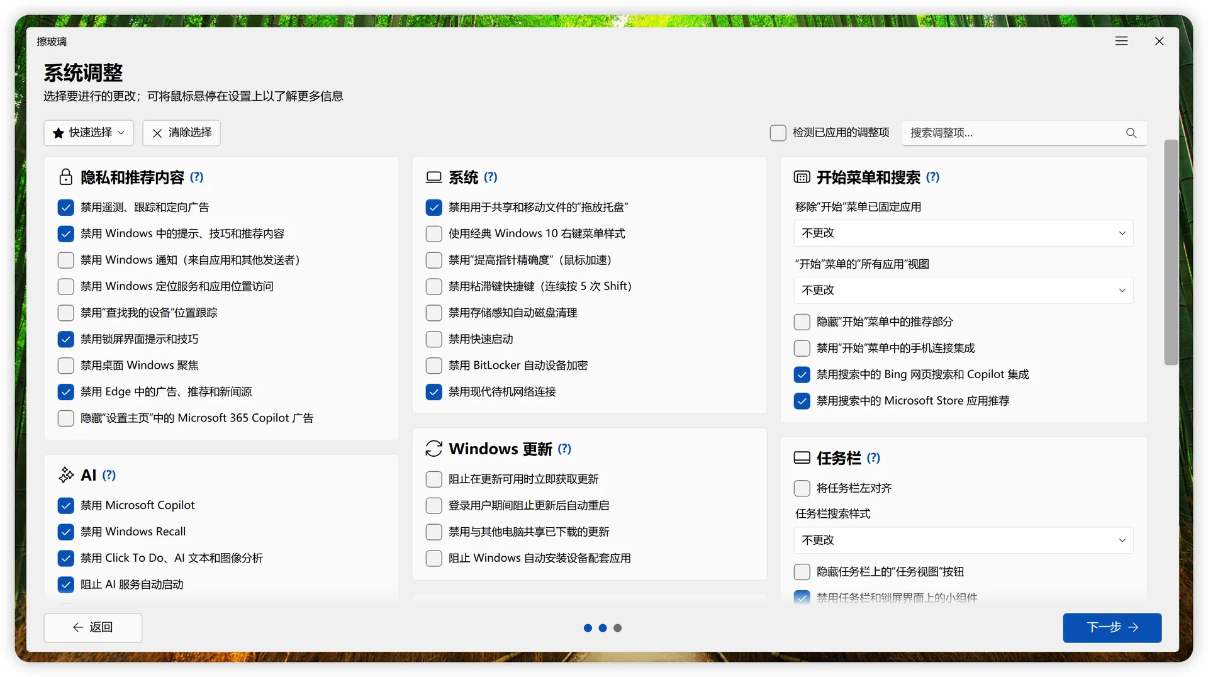Check 使用经典 Windows 10 右键菜单样式
Image resolution: width=1208 pixels, height=677 pixels.
pos(433,233)
